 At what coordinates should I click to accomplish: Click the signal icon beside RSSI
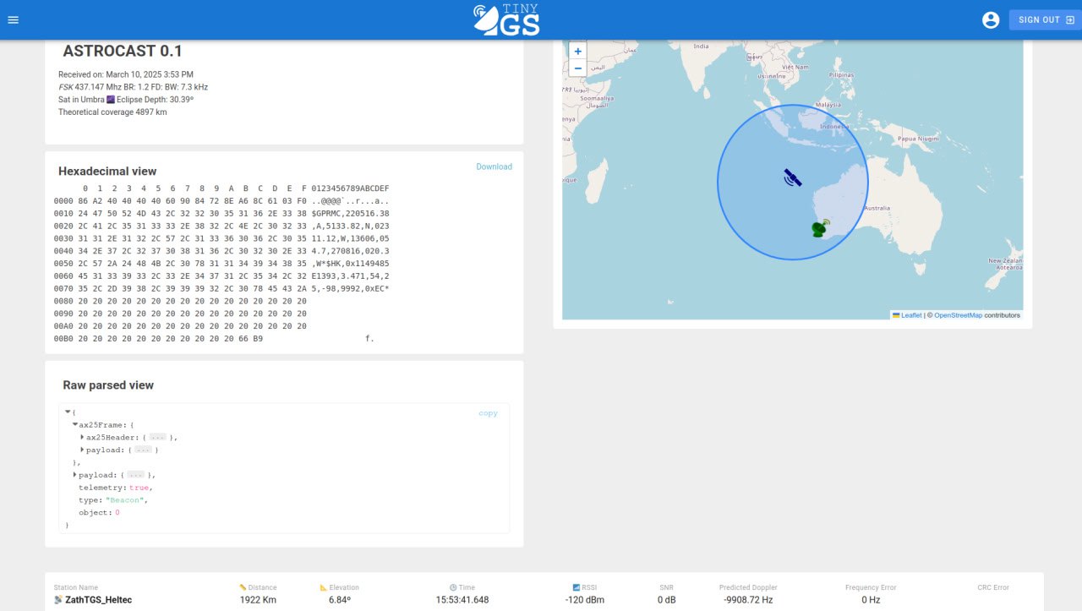pyautogui.click(x=576, y=587)
